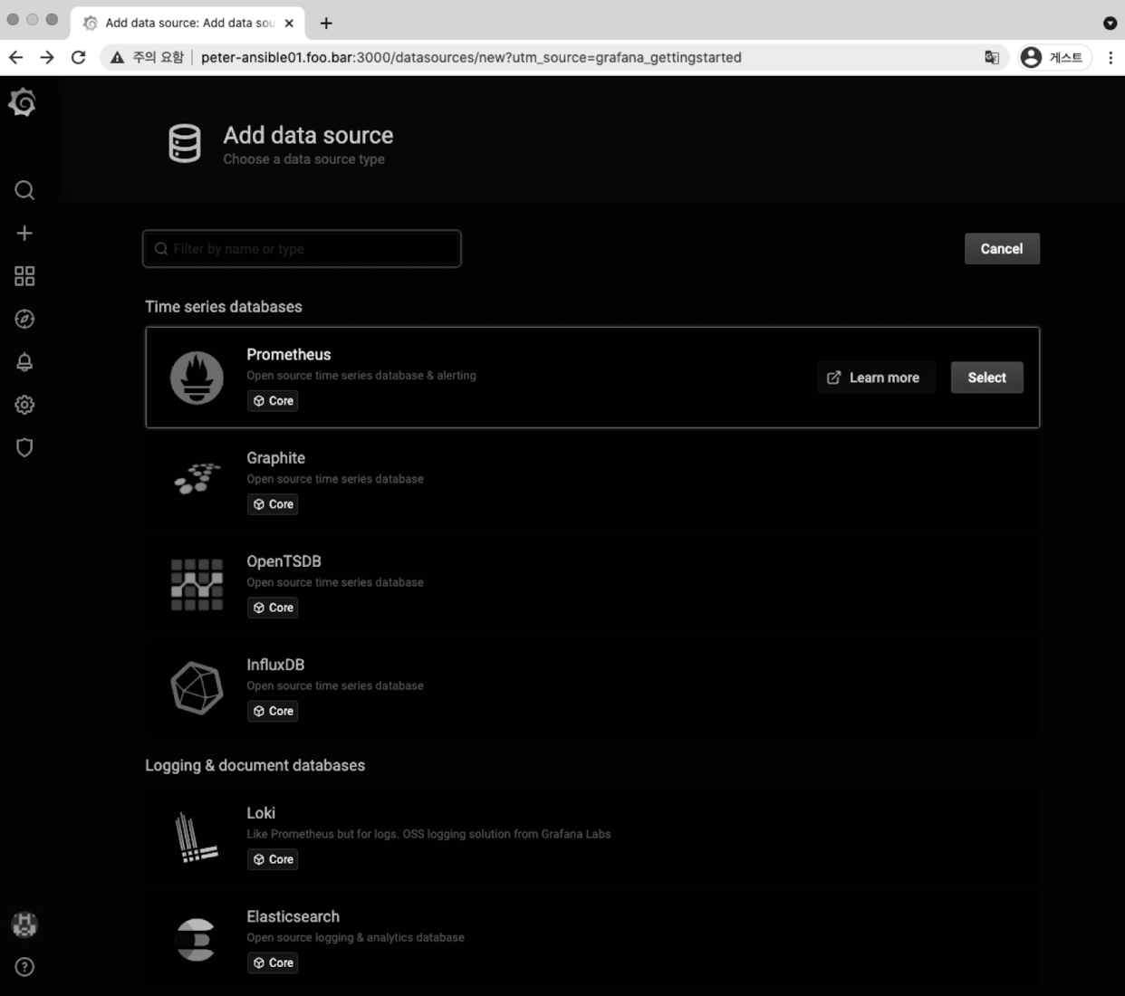Click the Choose a data source type subtitle
The width and height of the screenshot is (1125, 996).
click(x=304, y=159)
